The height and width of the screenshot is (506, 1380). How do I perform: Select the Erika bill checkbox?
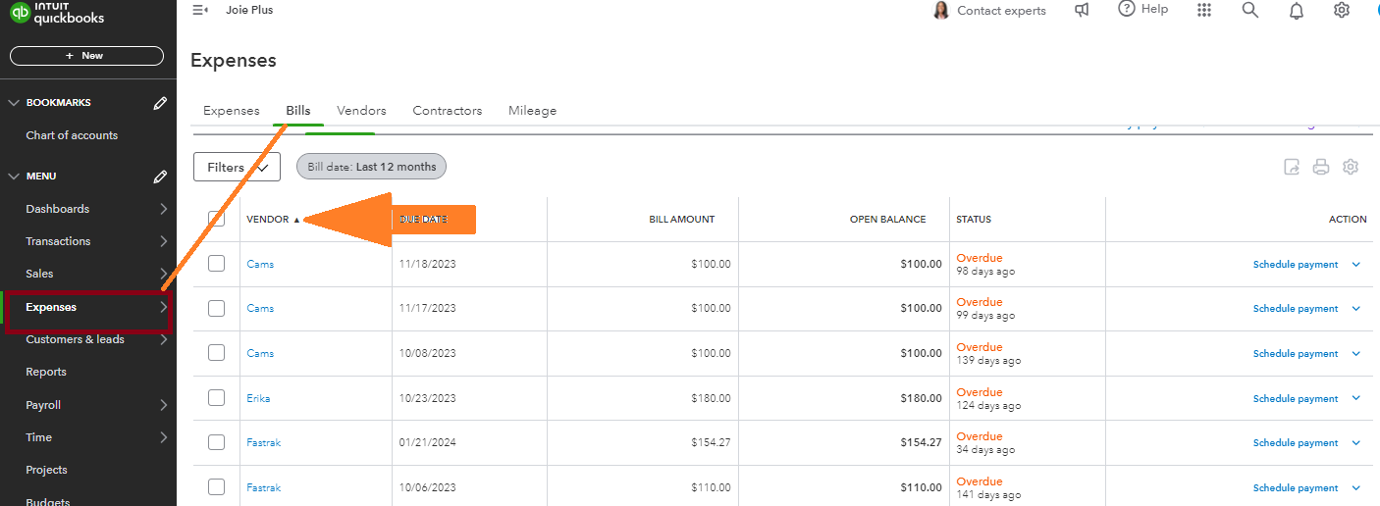pos(217,397)
